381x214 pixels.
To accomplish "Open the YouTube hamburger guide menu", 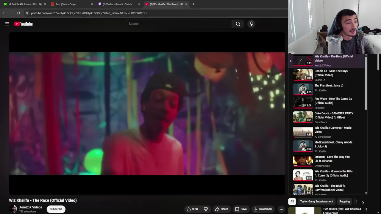I will point(7,24).
